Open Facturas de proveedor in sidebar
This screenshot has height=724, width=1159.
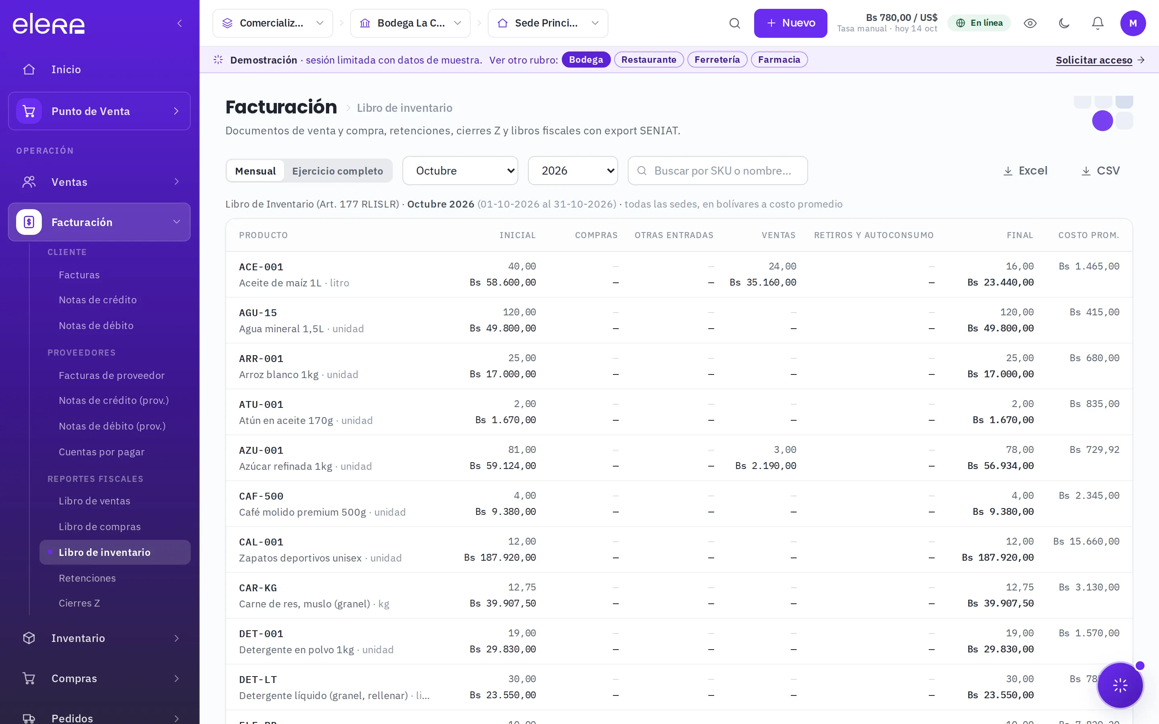point(111,375)
